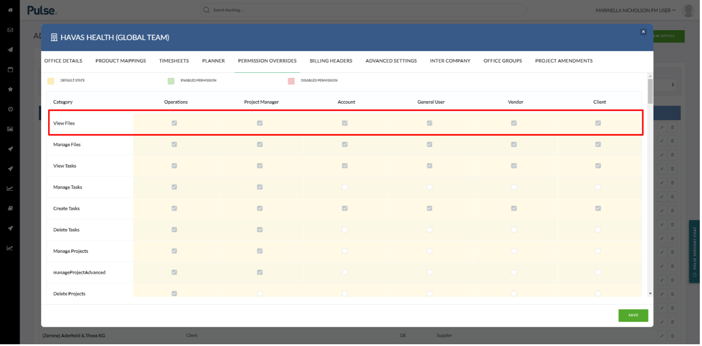Click the Delete Projects category label

[x=70, y=295]
